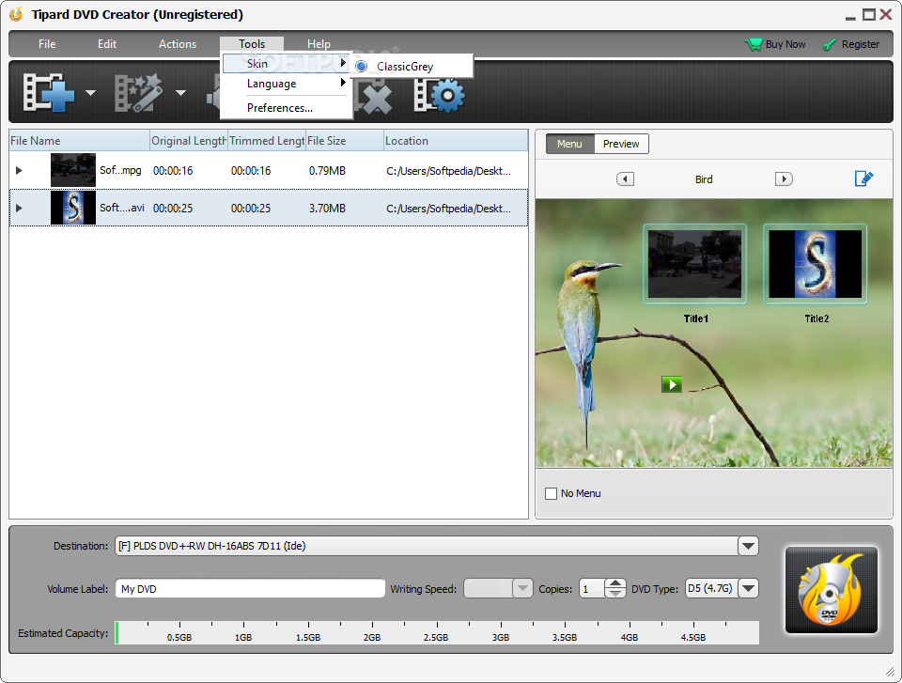Decrease the Copies count

(x=614, y=593)
